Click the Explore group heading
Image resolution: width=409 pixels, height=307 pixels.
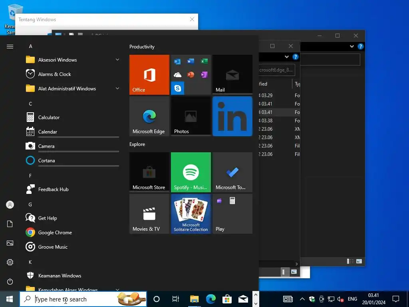pyautogui.click(x=137, y=144)
